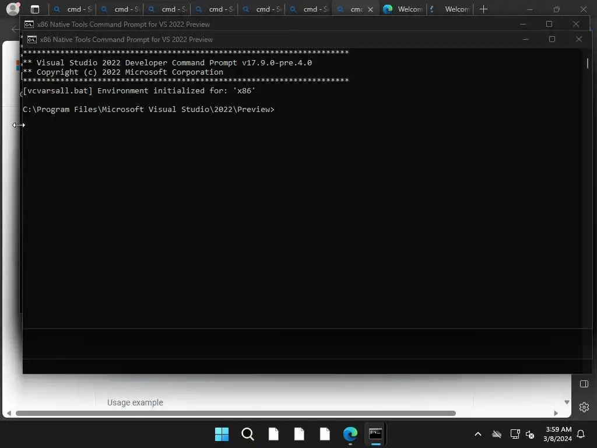Open the command prompt taskbar icon

[376, 434]
